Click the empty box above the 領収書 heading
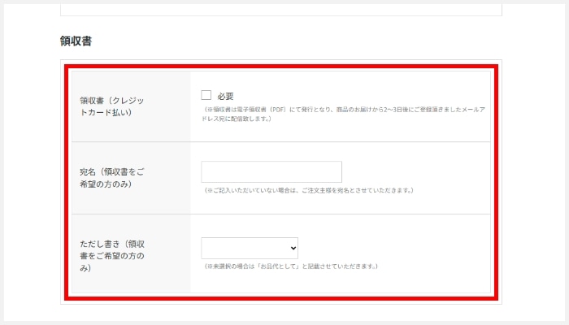Viewport: 569px width, 325px height. pyautogui.click(x=280, y=8)
